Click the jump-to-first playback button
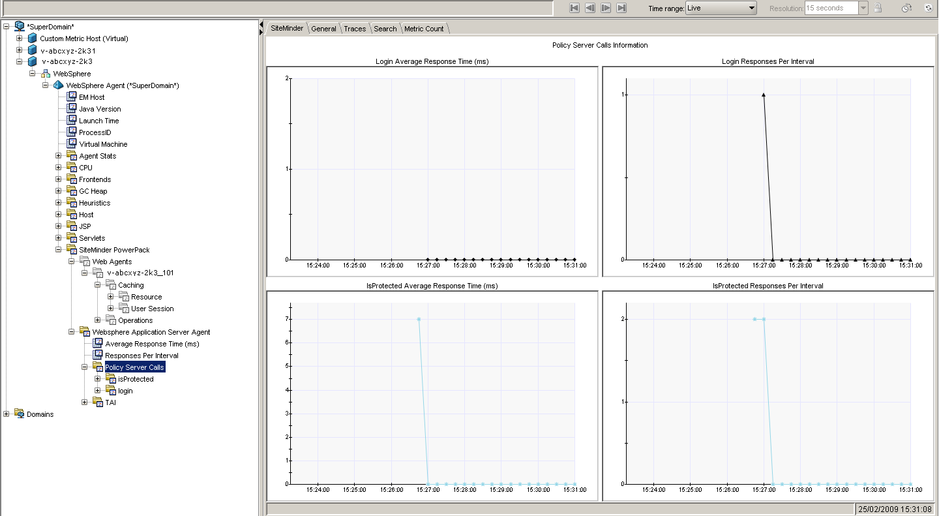The height and width of the screenshot is (516, 939). click(574, 8)
